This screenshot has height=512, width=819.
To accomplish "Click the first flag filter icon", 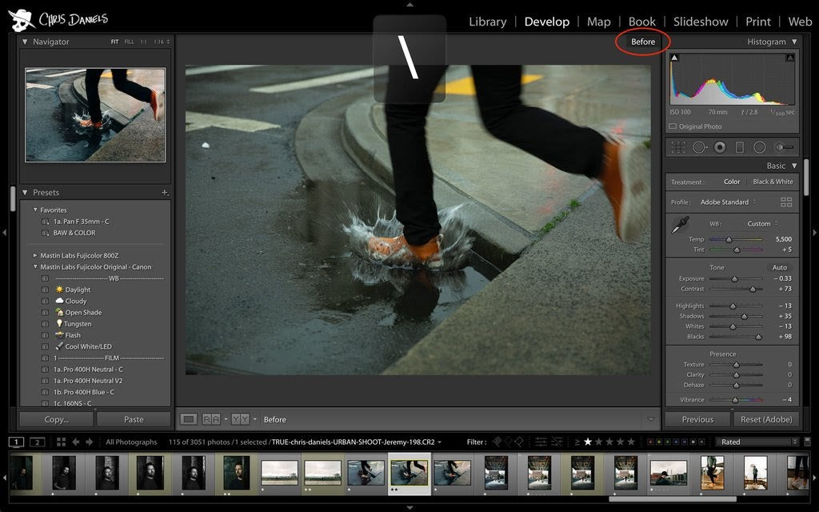I will pos(497,442).
